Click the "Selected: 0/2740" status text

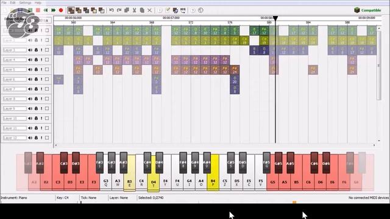151,198
